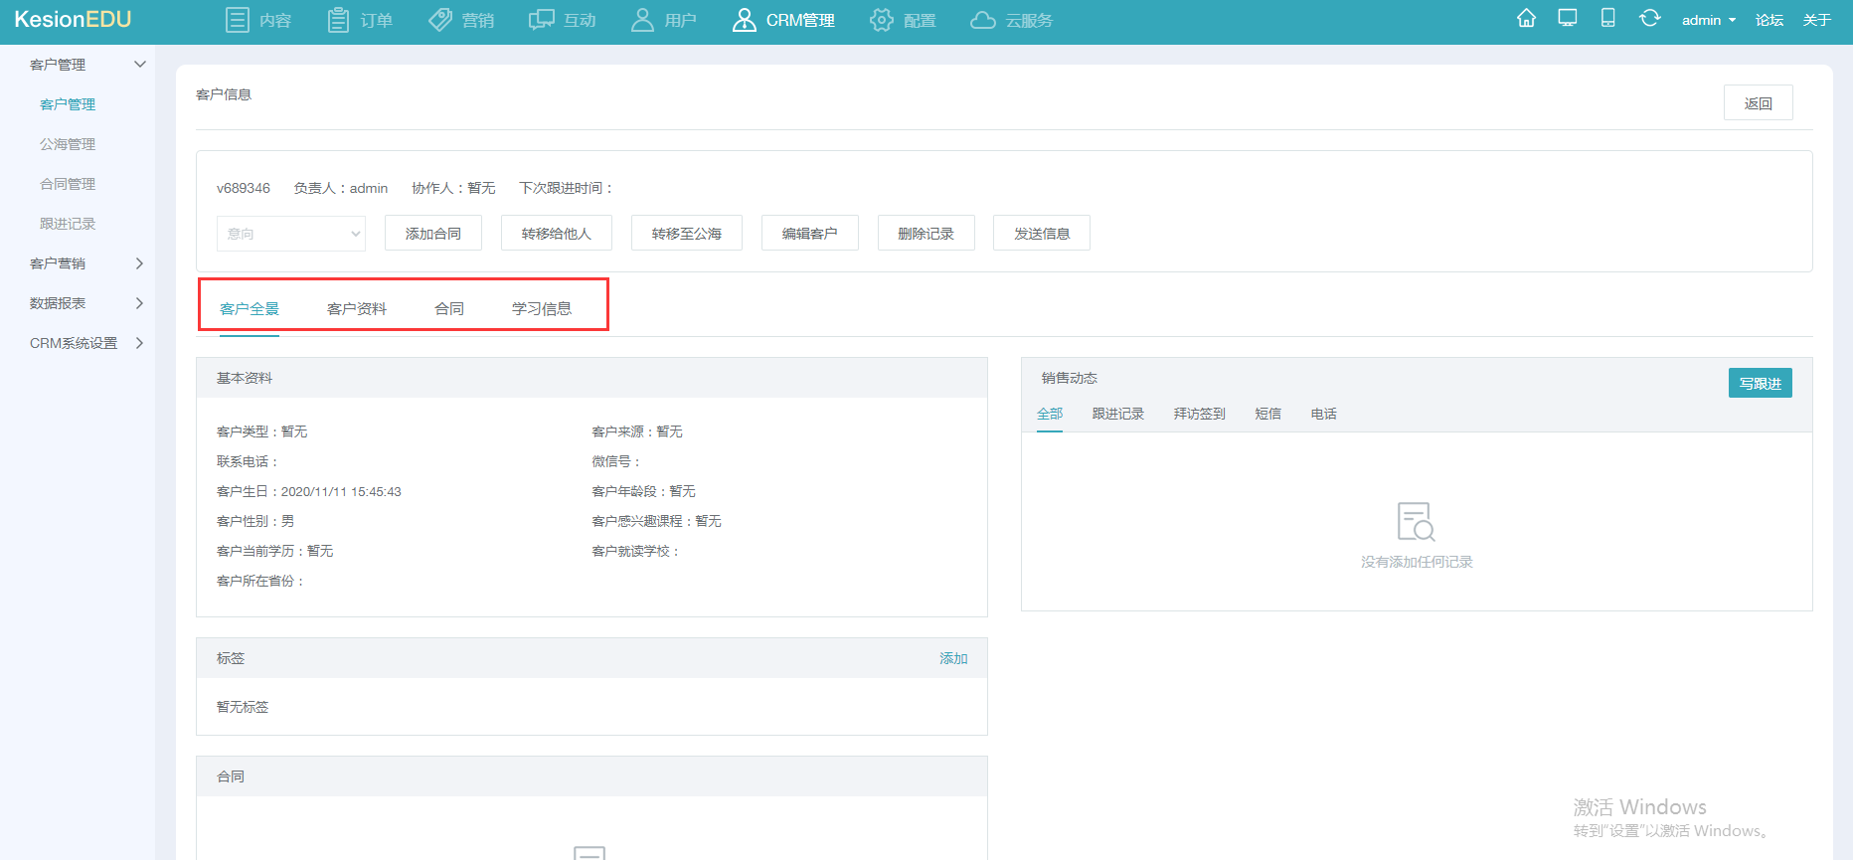Open the home icon in top bar
Image resolution: width=1853 pixels, height=860 pixels.
pos(1526,18)
